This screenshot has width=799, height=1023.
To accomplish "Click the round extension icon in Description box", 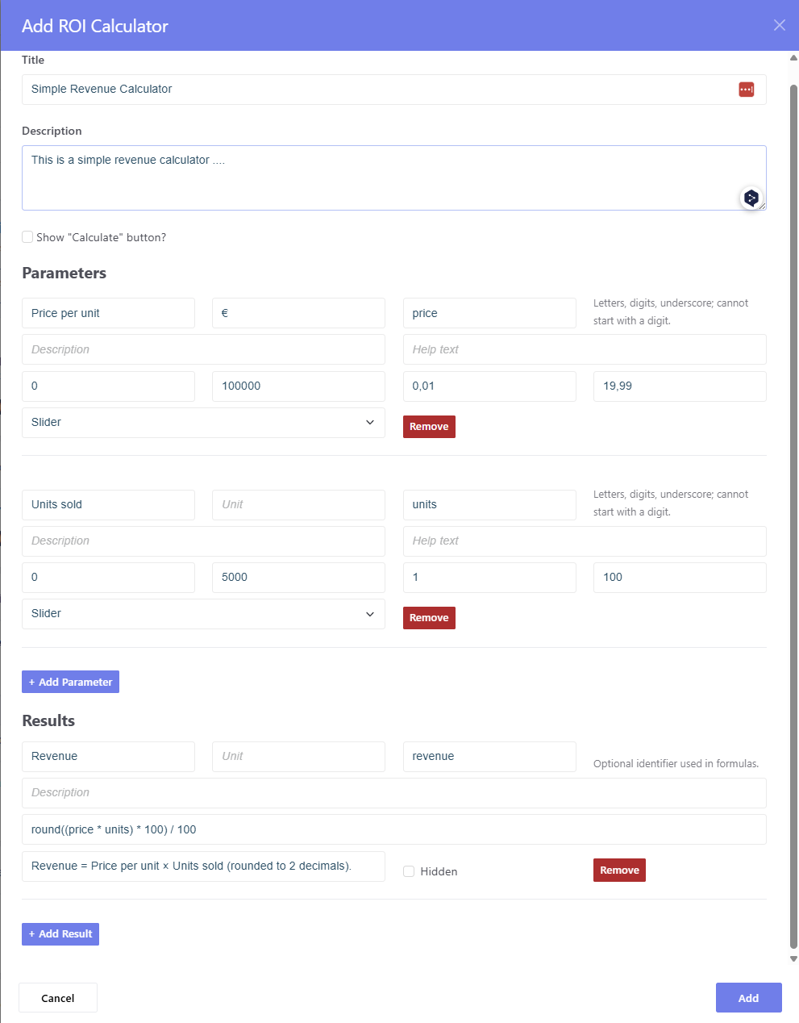I will 751,198.
